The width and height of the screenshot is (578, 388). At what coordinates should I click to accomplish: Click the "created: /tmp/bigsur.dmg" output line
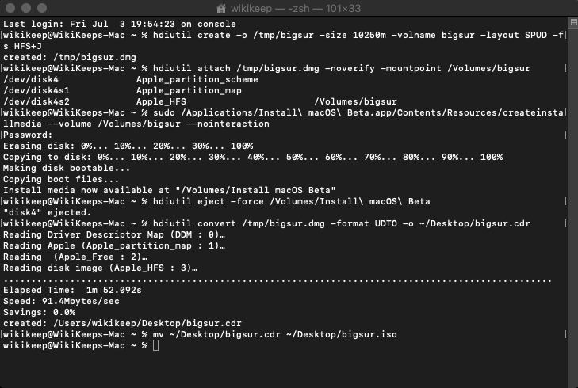click(70, 58)
